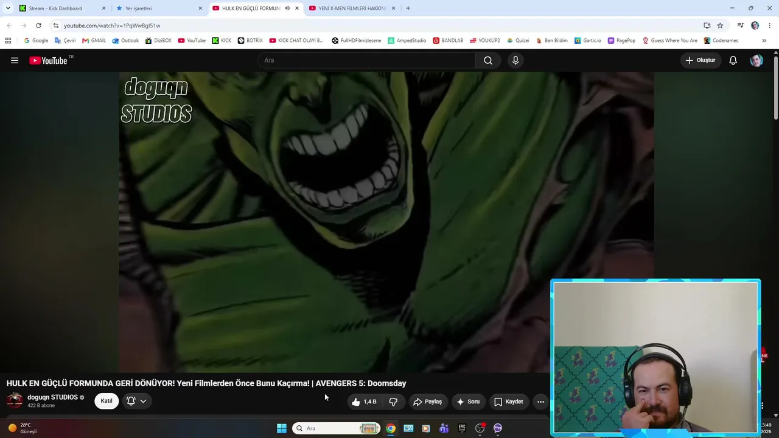Switch to Yer işaretleri tab
Screen dimensions: 779x438
(x=159, y=9)
